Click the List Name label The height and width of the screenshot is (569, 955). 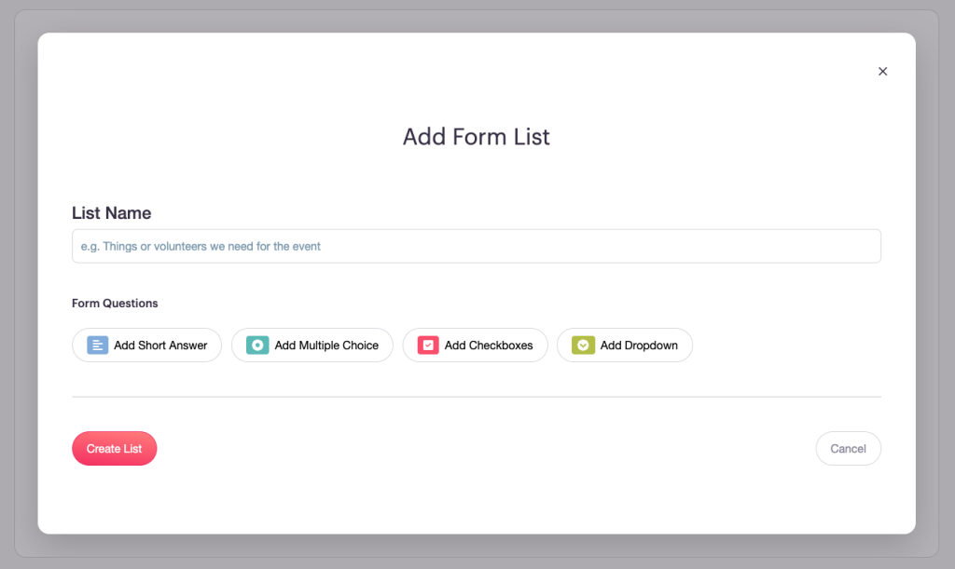pyautogui.click(x=111, y=213)
